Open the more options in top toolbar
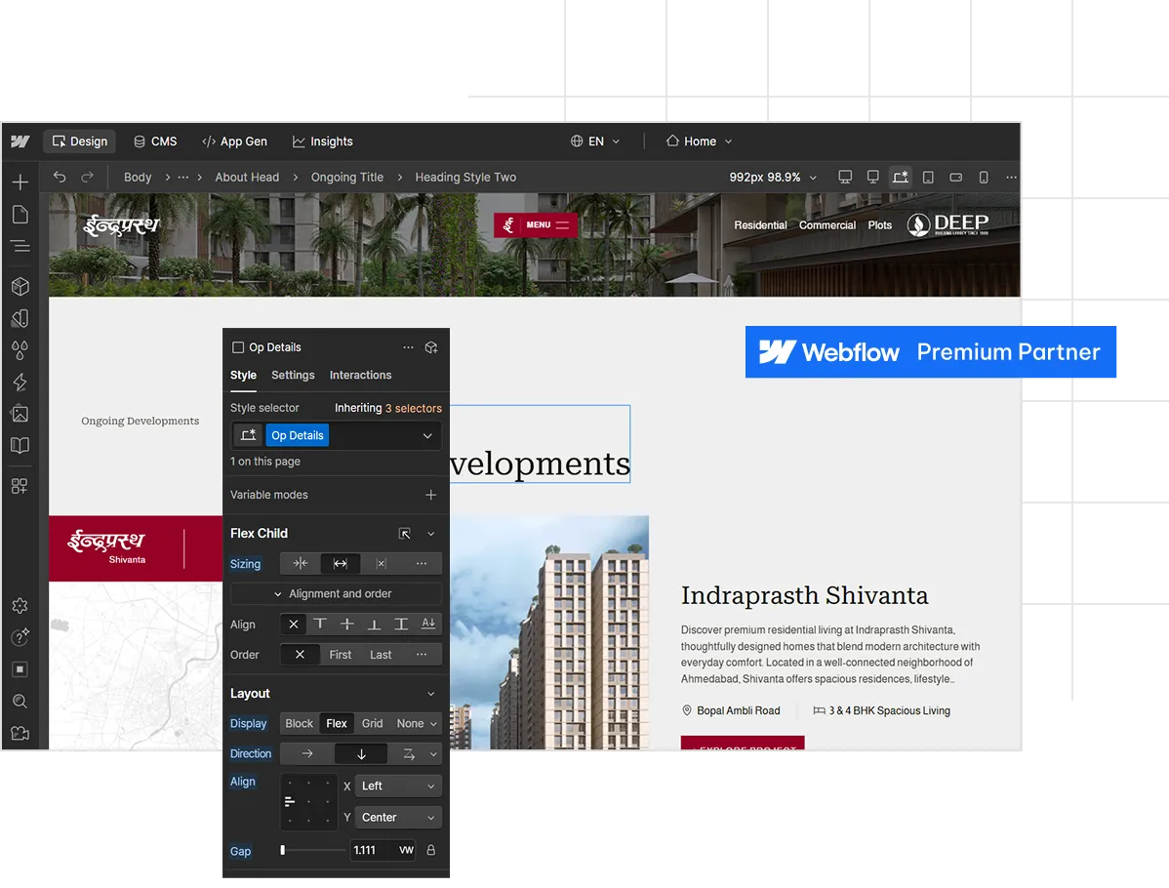This screenshot has height=888, width=1169. [1011, 177]
